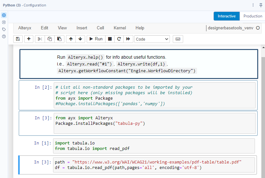Open the Cell menu

click(x=100, y=28)
